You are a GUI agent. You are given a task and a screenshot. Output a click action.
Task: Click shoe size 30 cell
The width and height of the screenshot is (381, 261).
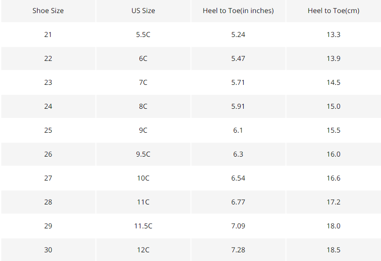coord(48,250)
